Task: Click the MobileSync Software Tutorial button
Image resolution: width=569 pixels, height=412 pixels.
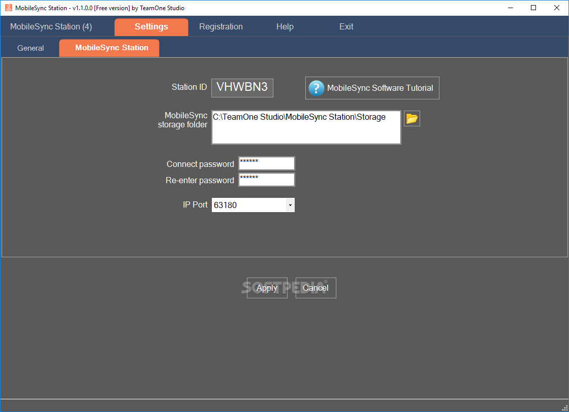Action: click(372, 88)
